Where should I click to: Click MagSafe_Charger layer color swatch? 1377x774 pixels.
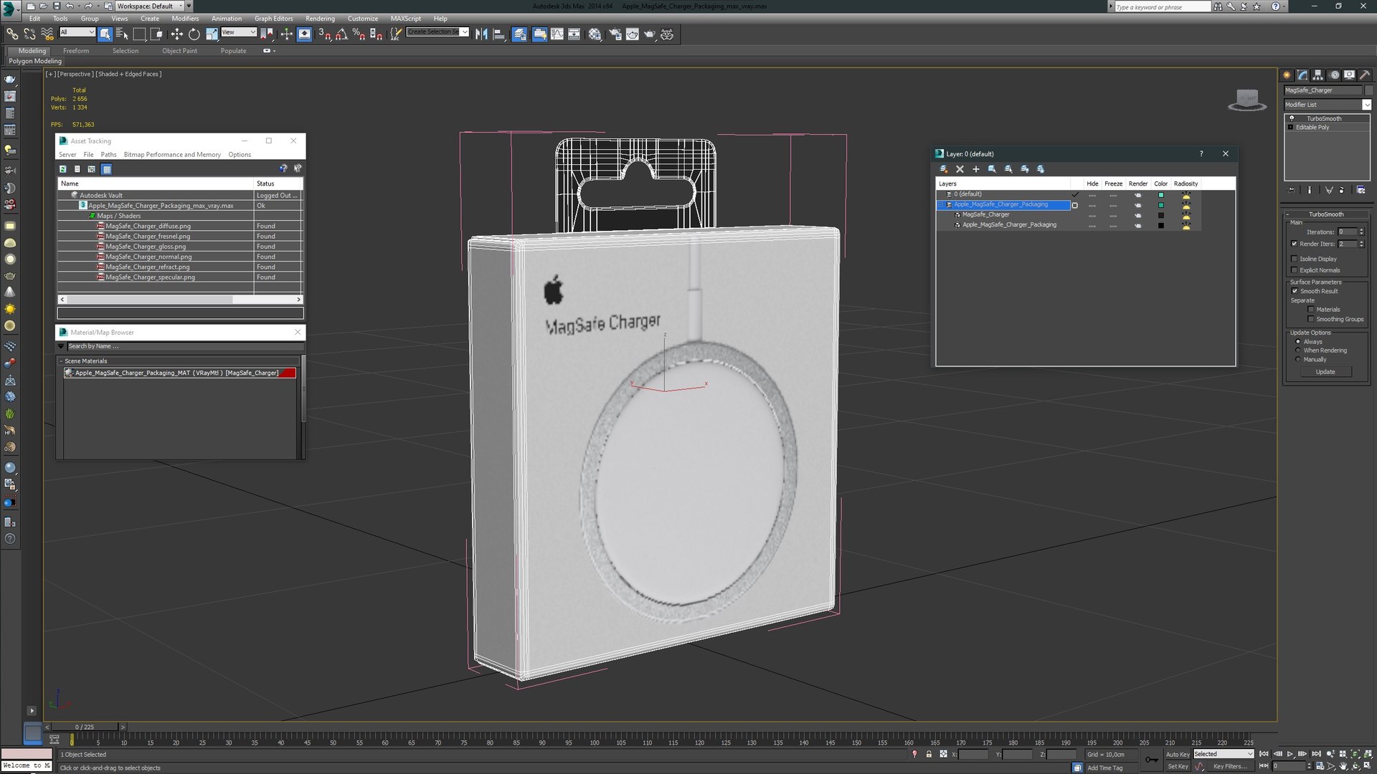coord(1160,215)
